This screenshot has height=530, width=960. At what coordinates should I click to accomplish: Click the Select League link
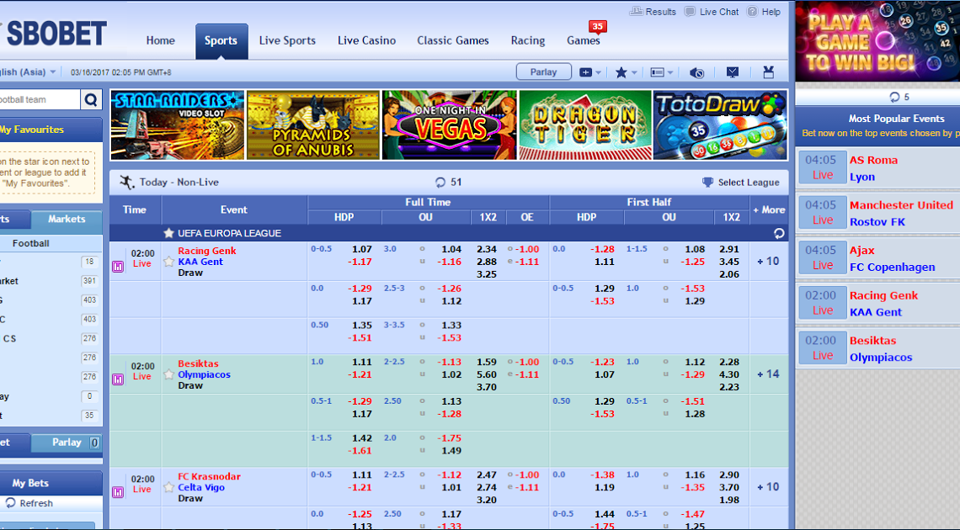pyautogui.click(x=748, y=183)
